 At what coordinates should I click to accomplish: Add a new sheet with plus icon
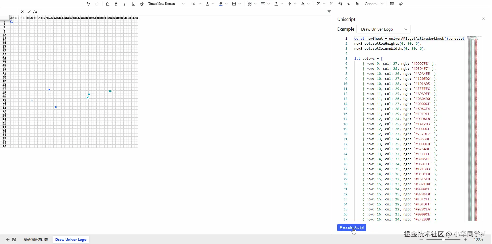pos(8,240)
